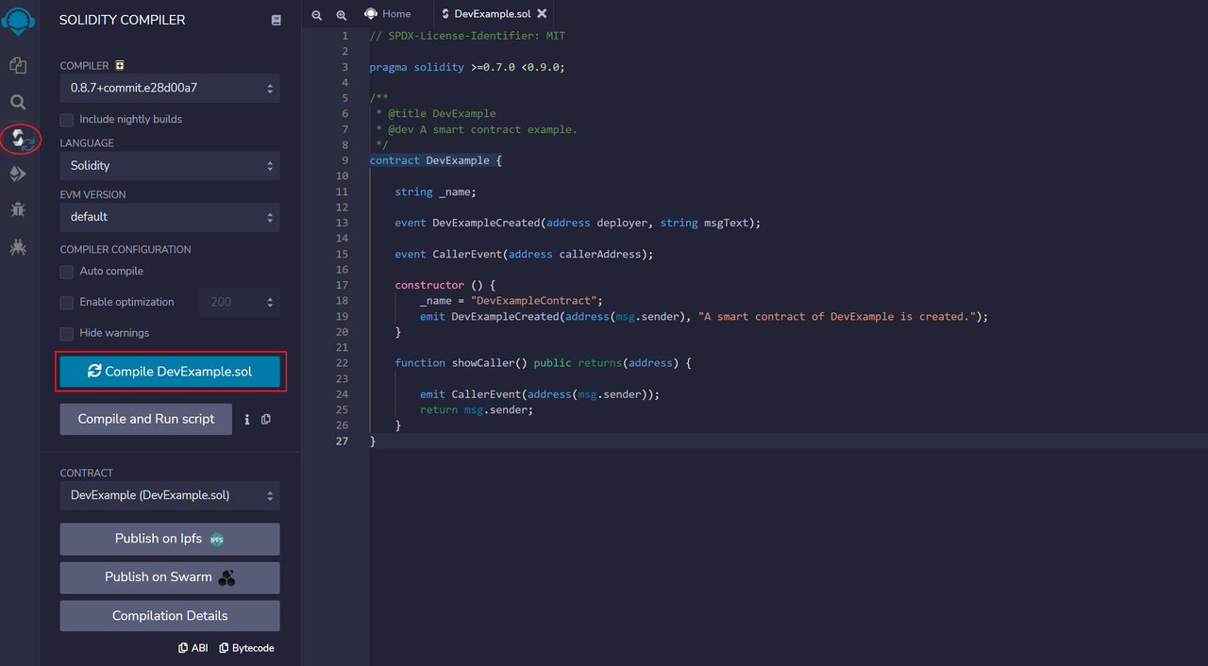Enable the Auto compile checkbox
This screenshot has width=1208, height=666.
67,272
